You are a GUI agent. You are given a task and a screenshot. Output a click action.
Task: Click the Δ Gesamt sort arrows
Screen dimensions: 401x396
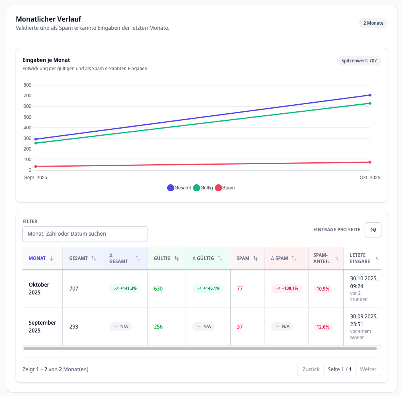(x=138, y=258)
